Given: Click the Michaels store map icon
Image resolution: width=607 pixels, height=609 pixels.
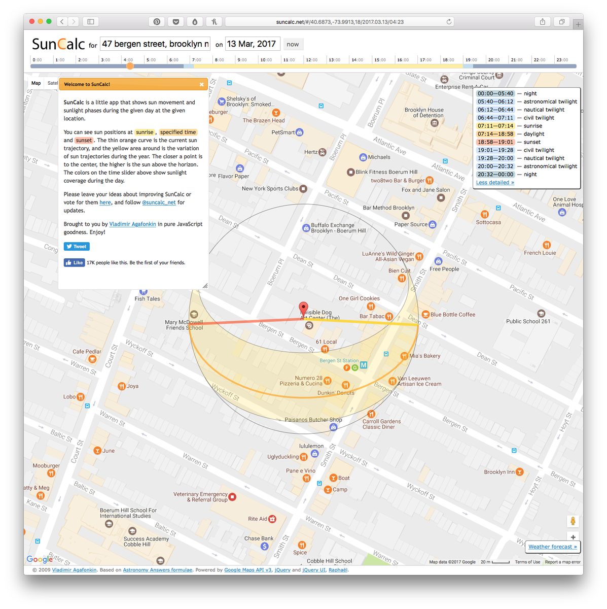Looking at the screenshot, I should (x=363, y=157).
